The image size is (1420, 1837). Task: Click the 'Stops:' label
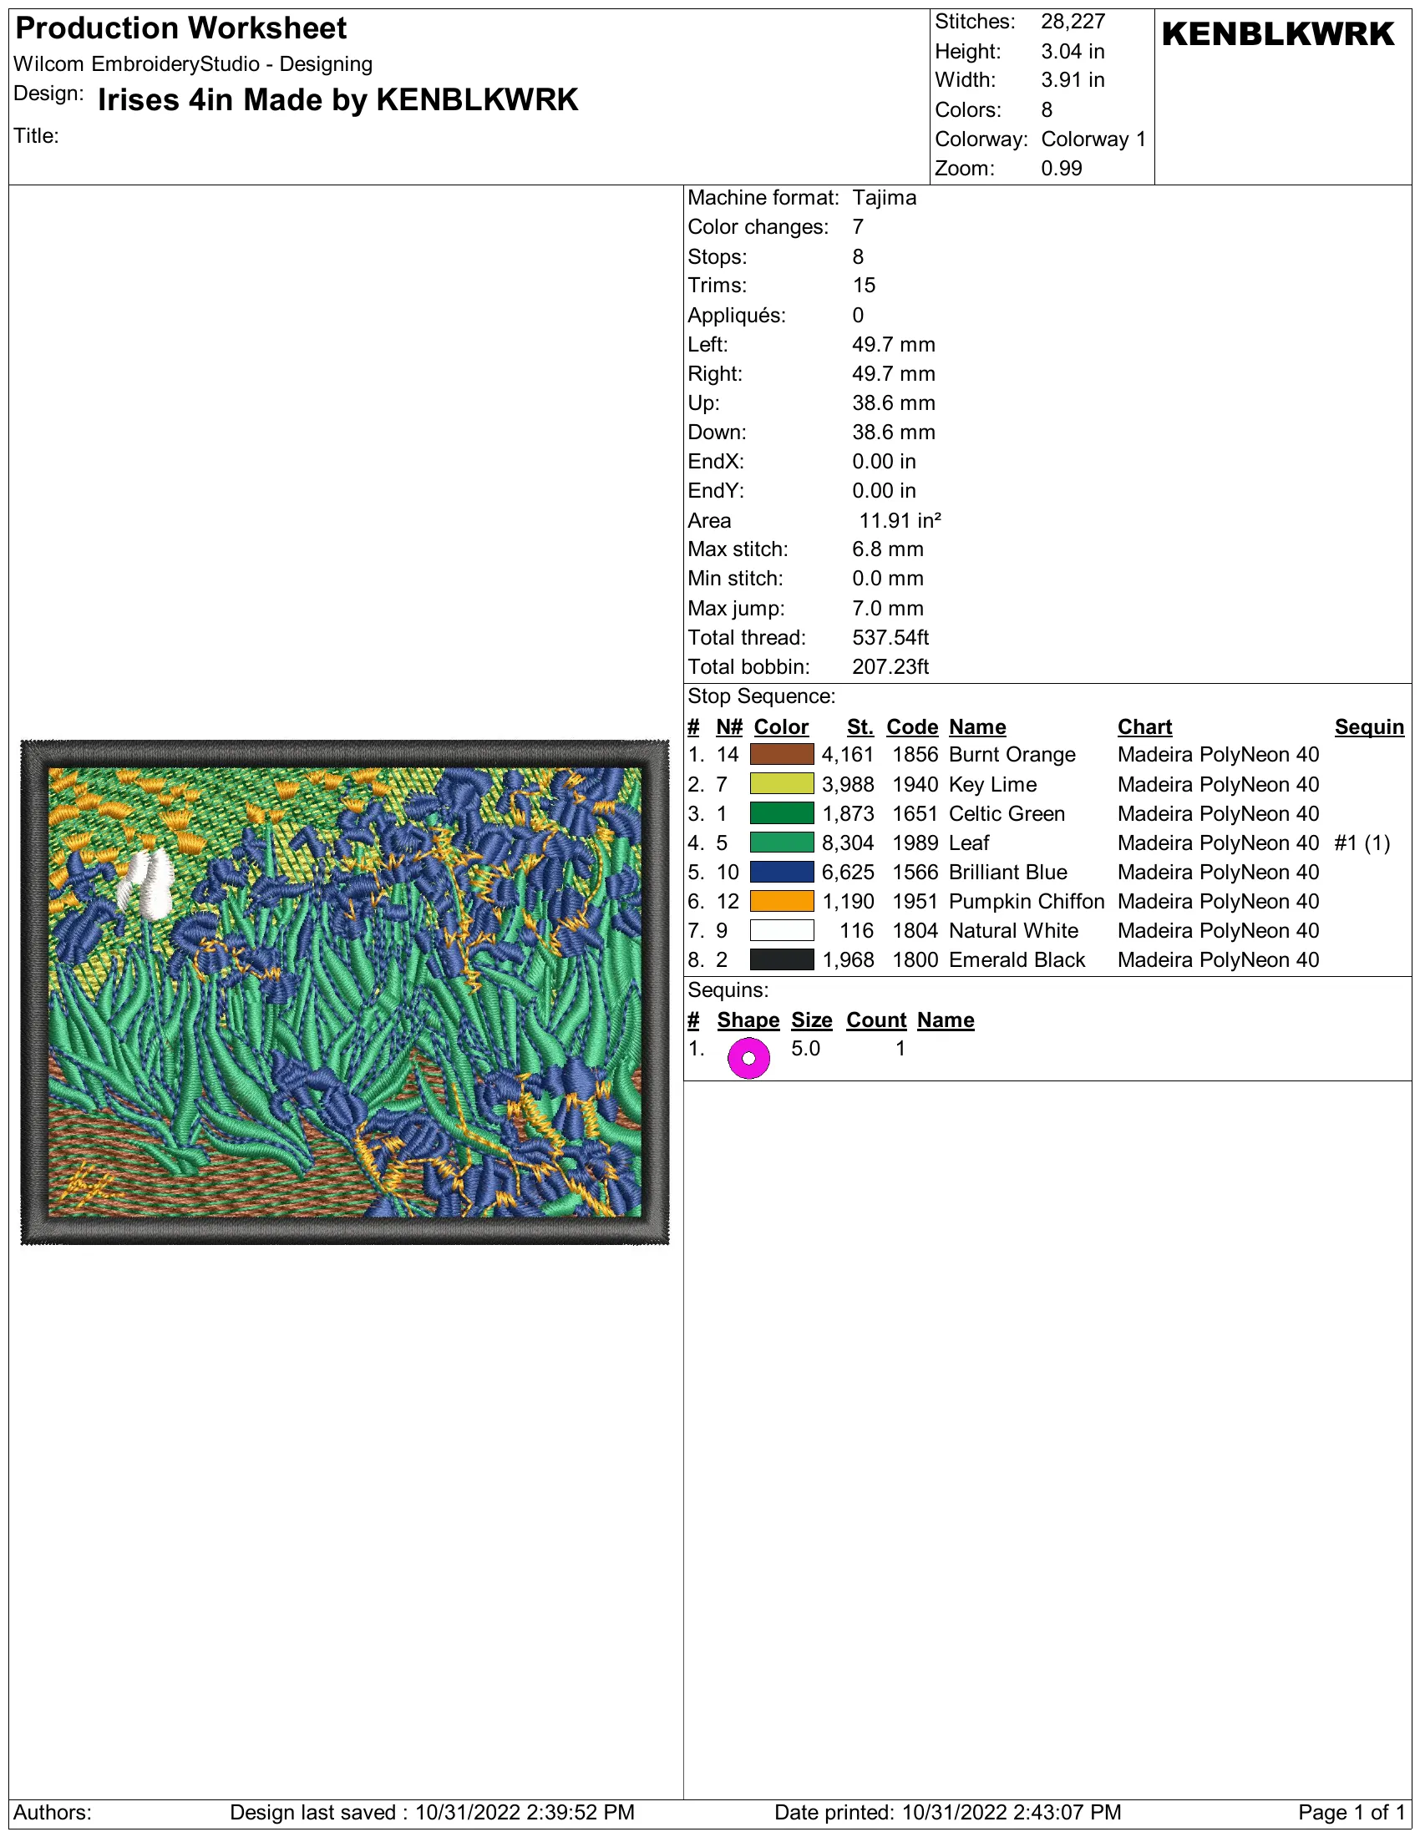tap(717, 256)
